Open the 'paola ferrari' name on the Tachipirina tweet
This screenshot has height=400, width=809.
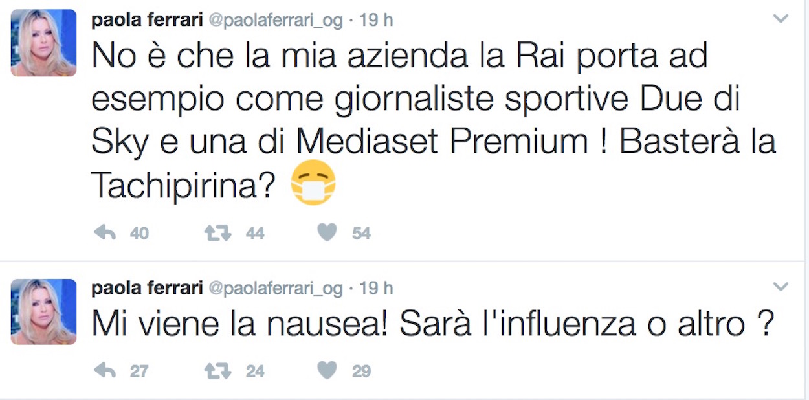pos(147,20)
